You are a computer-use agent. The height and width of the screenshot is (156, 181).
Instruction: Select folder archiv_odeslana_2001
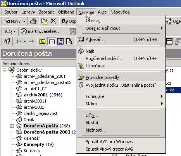click(45, 76)
